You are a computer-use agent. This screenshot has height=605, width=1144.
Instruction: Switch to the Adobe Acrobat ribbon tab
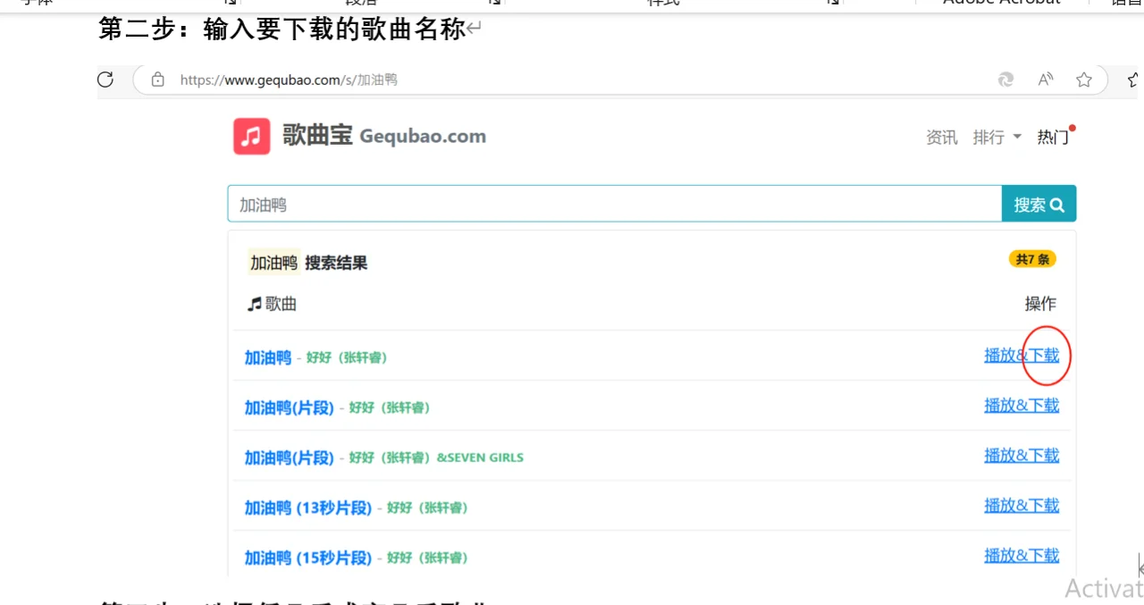point(1001,4)
